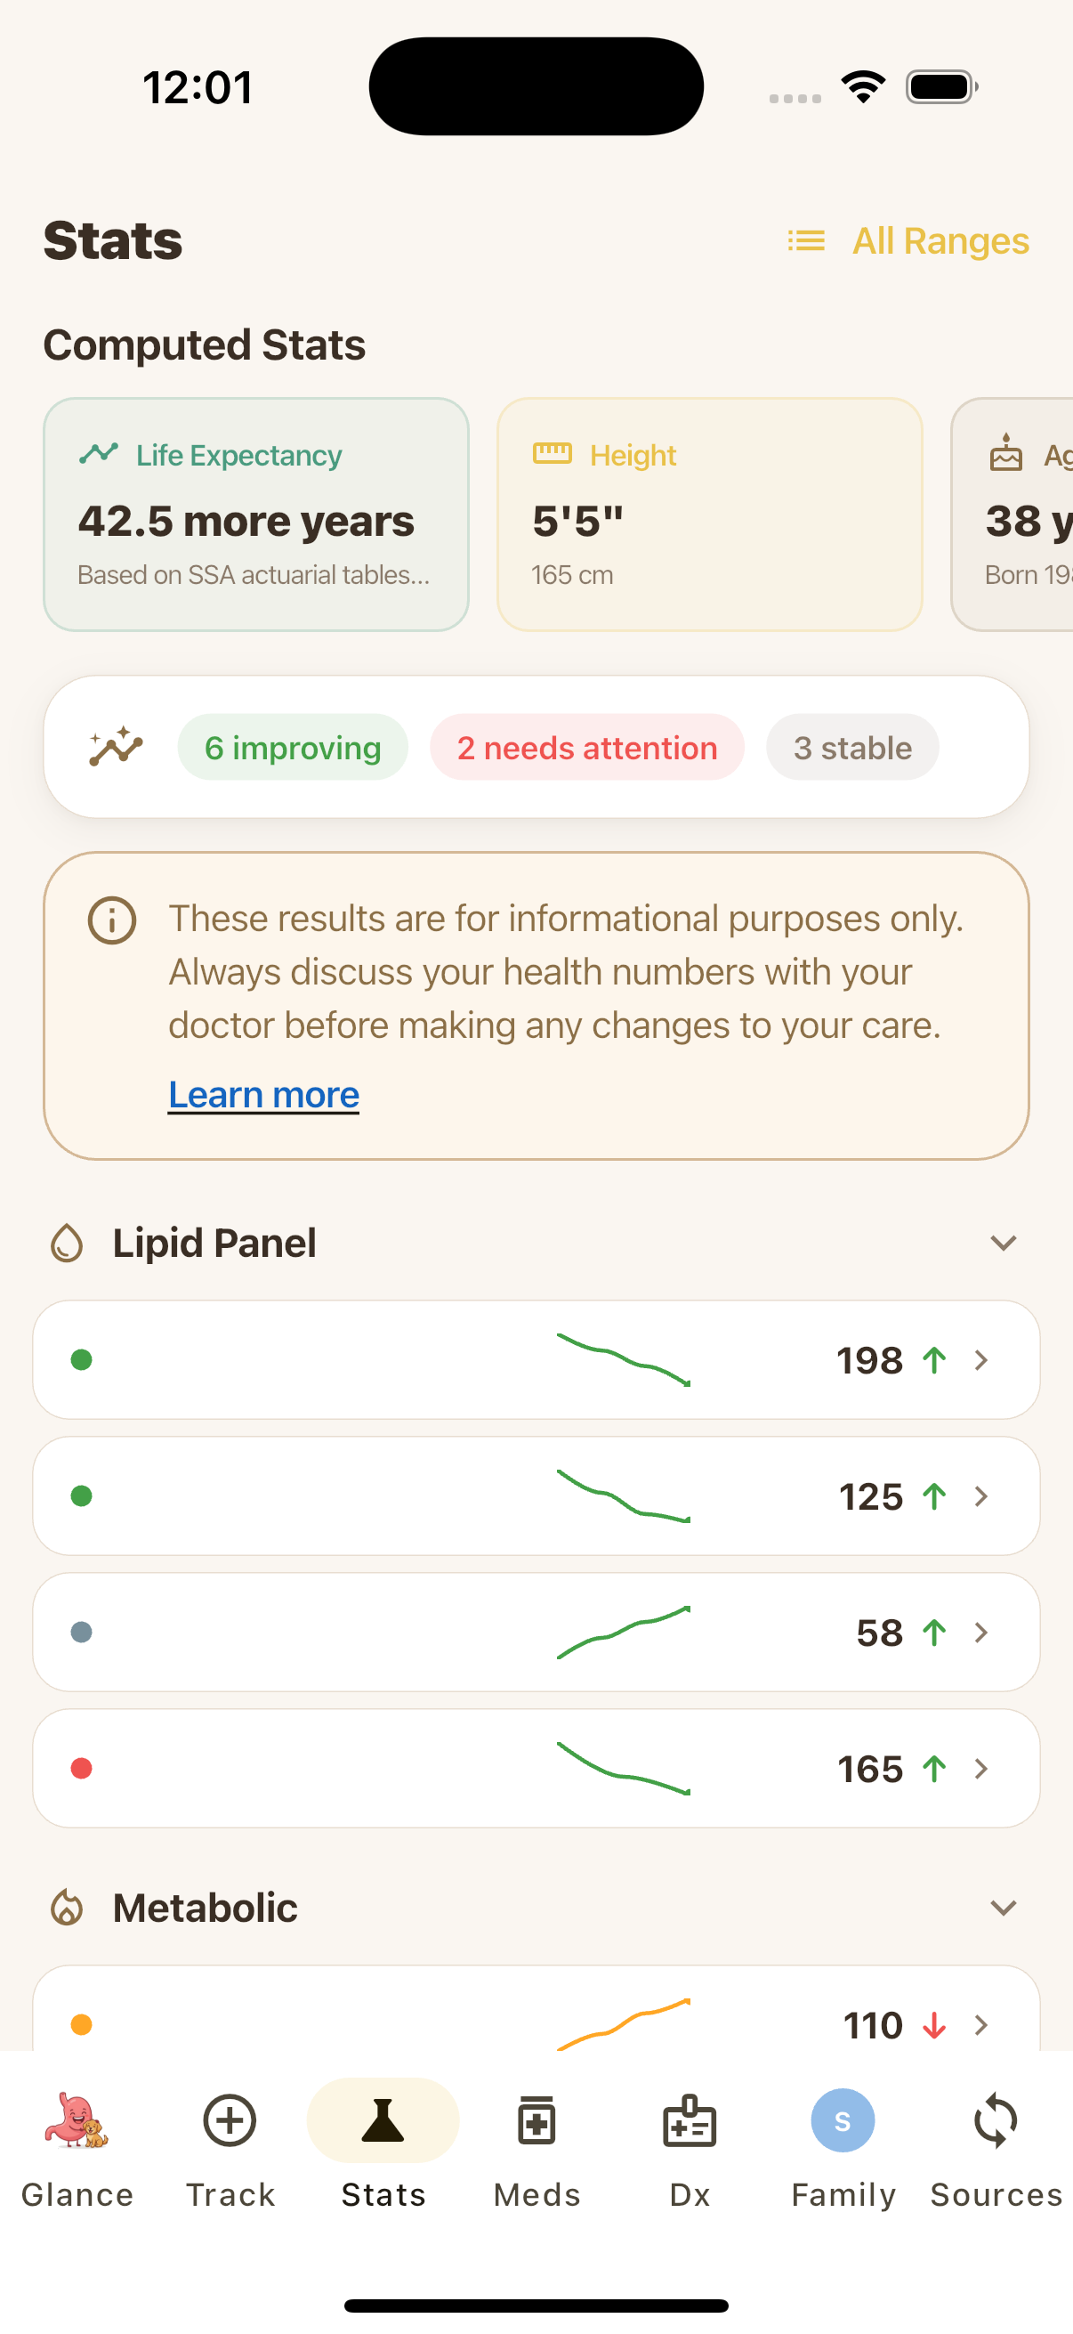Toggle the '6 improving' filter pill
This screenshot has height=2334, width=1073.
[x=292, y=748]
